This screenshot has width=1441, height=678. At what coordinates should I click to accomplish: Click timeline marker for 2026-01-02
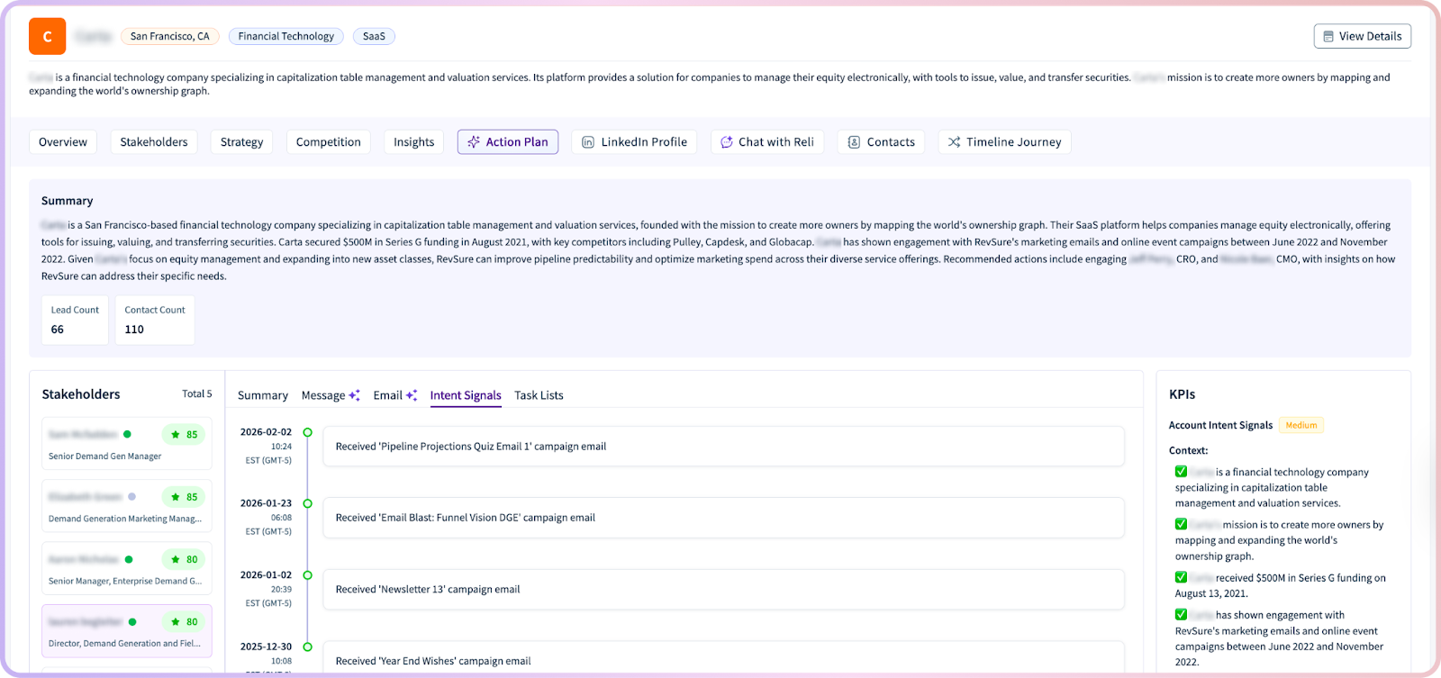pyautogui.click(x=307, y=575)
